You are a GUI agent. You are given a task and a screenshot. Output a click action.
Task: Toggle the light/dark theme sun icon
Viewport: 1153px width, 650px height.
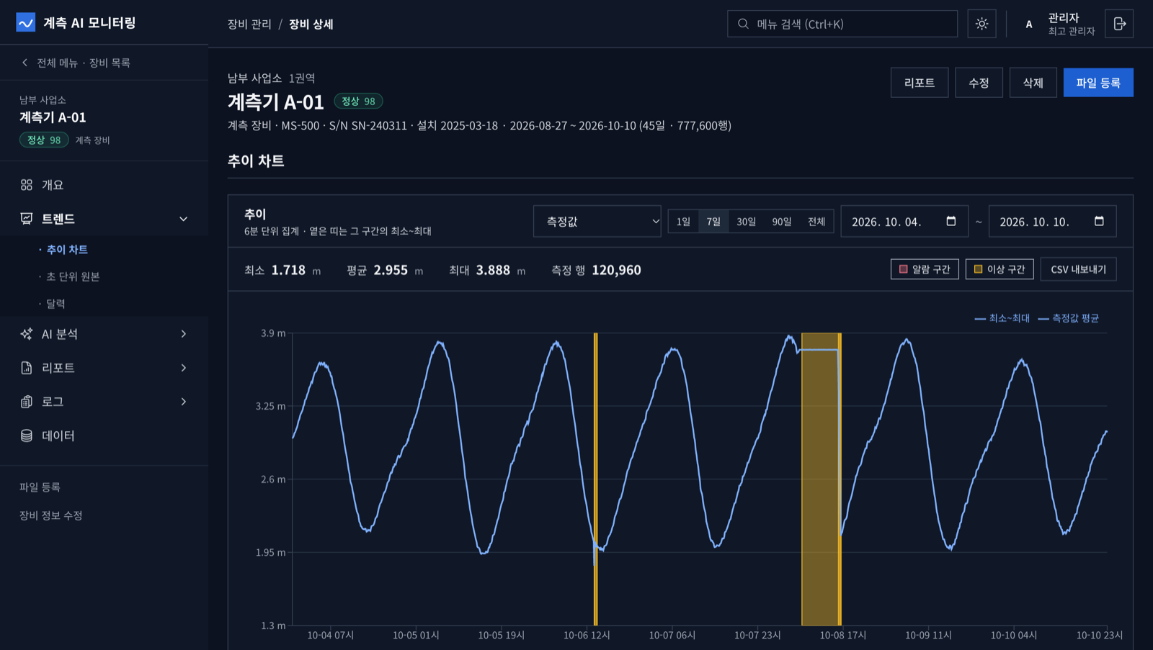pos(981,24)
